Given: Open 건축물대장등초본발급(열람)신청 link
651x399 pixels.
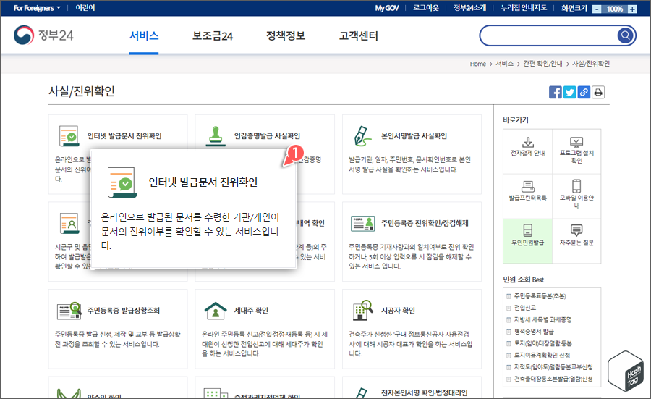Looking at the screenshot, I should pyautogui.click(x=553, y=379).
